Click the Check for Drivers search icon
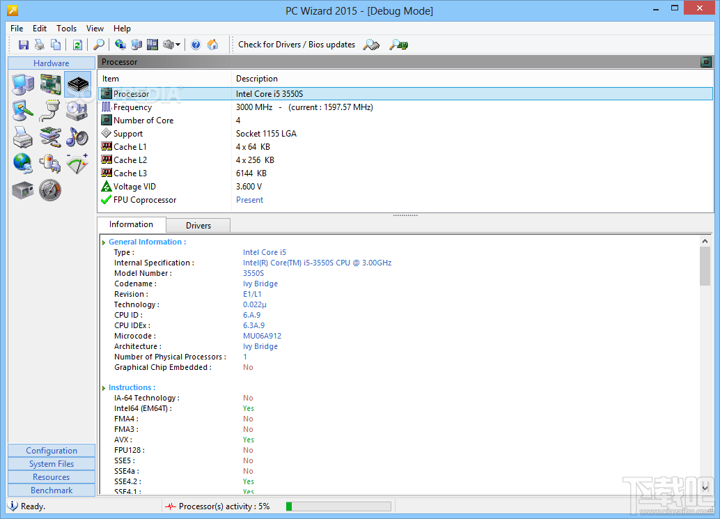720x519 pixels. [x=372, y=45]
